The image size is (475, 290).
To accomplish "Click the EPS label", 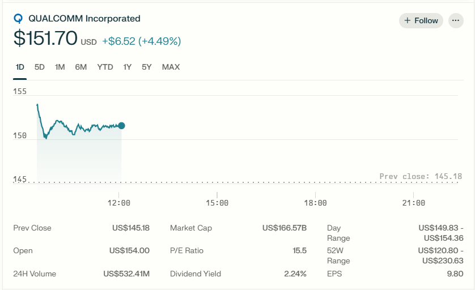I will click(334, 274).
